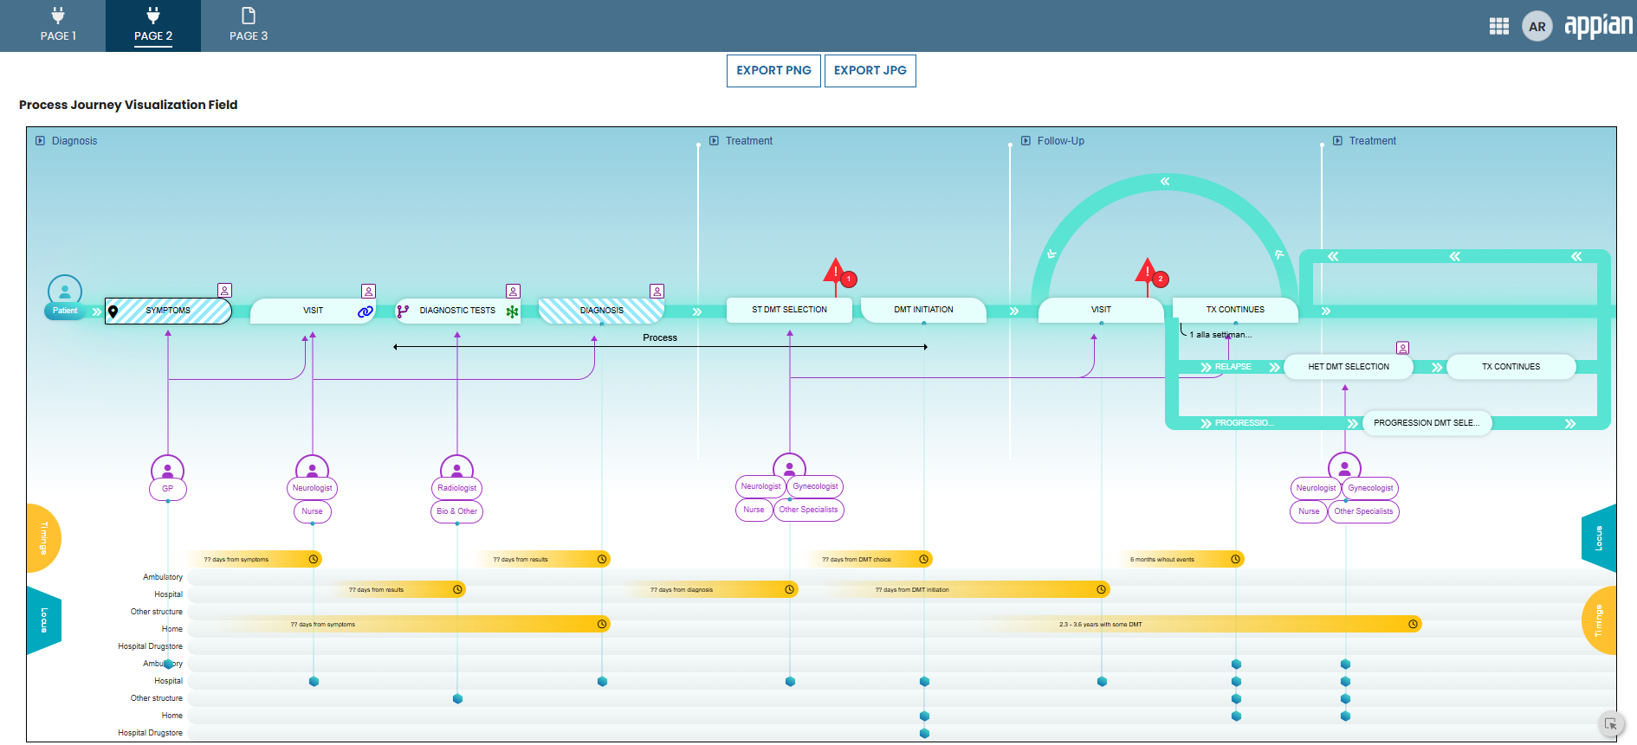
Task: Click the link icon on first VISIT step
Action: tap(365, 311)
